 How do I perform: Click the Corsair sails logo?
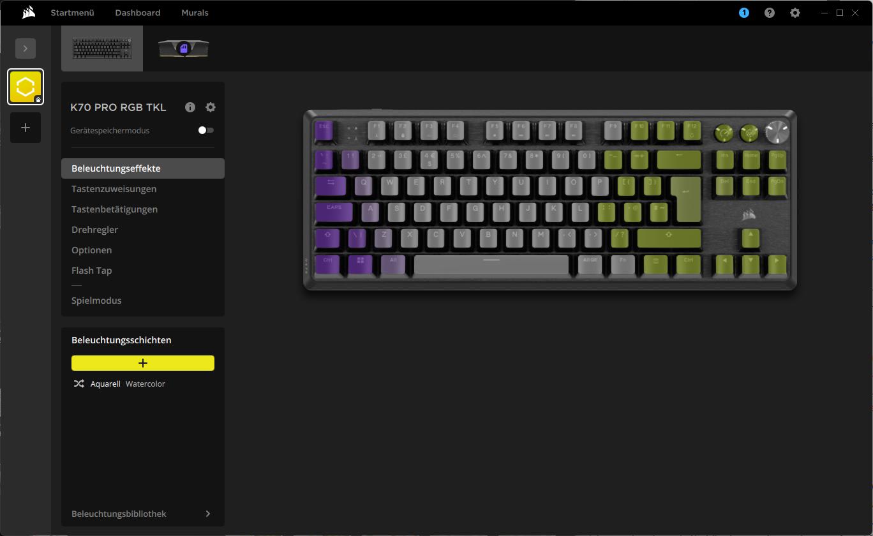point(28,13)
